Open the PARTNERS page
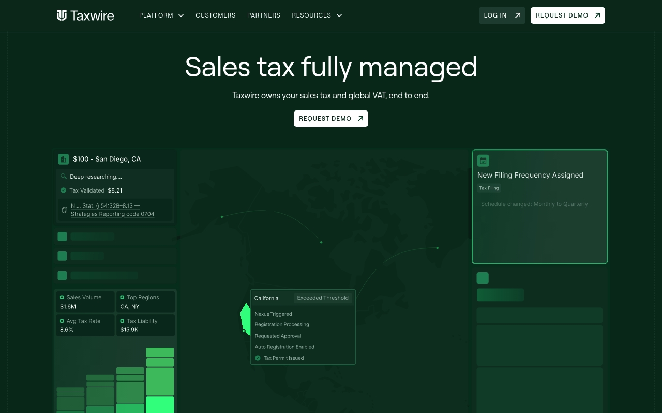Image resolution: width=662 pixels, height=413 pixels. [264, 15]
